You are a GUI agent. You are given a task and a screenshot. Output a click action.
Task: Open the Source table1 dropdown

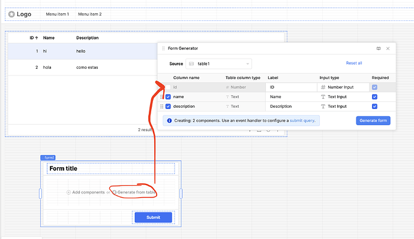(x=218, y=63)
